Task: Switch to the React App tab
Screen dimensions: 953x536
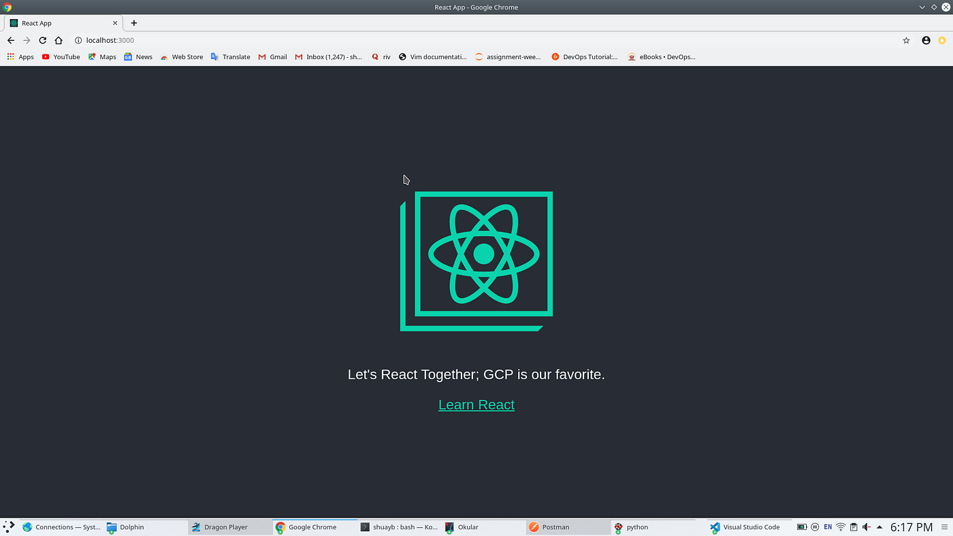Action: (x=54, y=22)
